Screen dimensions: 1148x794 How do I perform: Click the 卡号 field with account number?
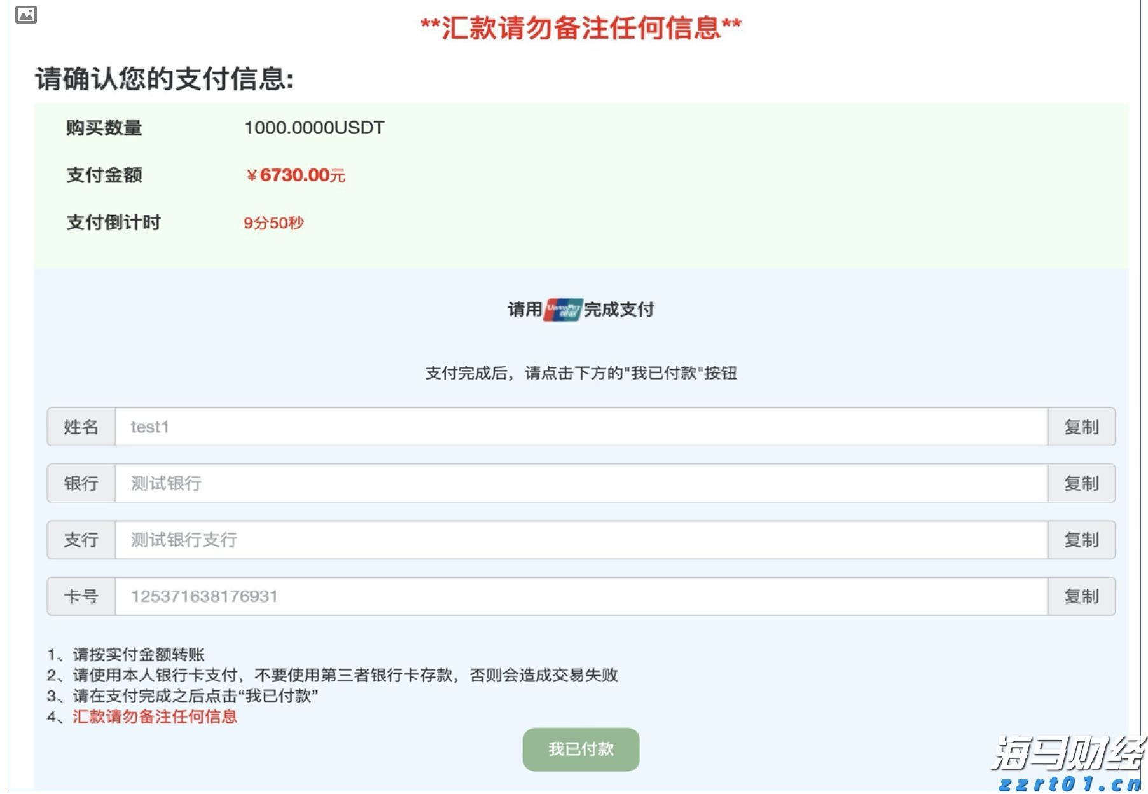(x=382, y=596)
